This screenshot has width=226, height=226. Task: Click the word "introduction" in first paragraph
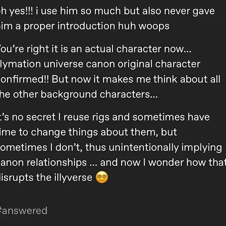[86, 26]
